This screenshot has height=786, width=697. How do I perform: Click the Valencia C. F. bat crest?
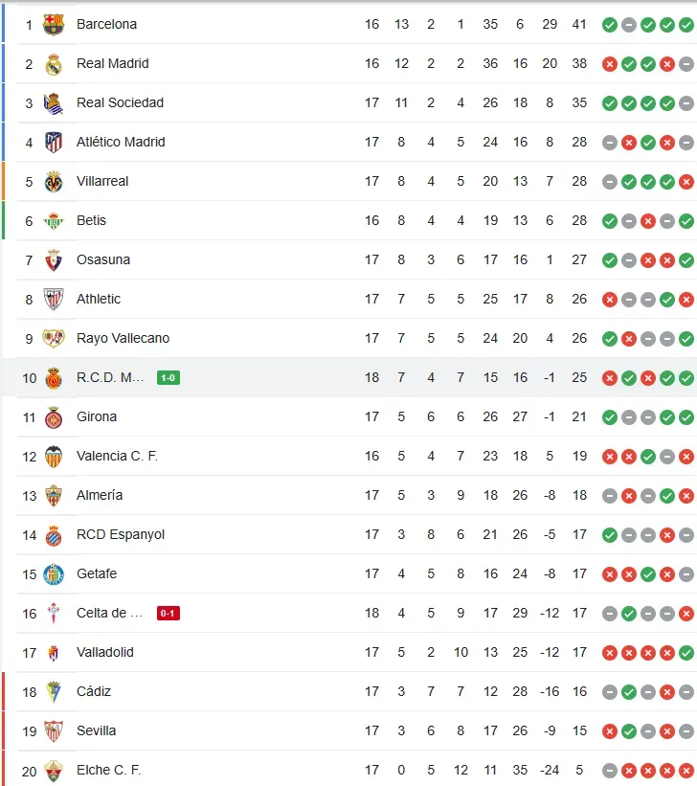click(x=54, y=457)
